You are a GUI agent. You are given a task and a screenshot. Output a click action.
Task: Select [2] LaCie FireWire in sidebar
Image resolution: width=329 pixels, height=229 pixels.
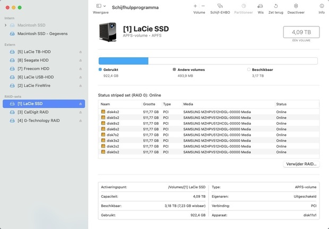pyautogui.click(x=44, y=86)
